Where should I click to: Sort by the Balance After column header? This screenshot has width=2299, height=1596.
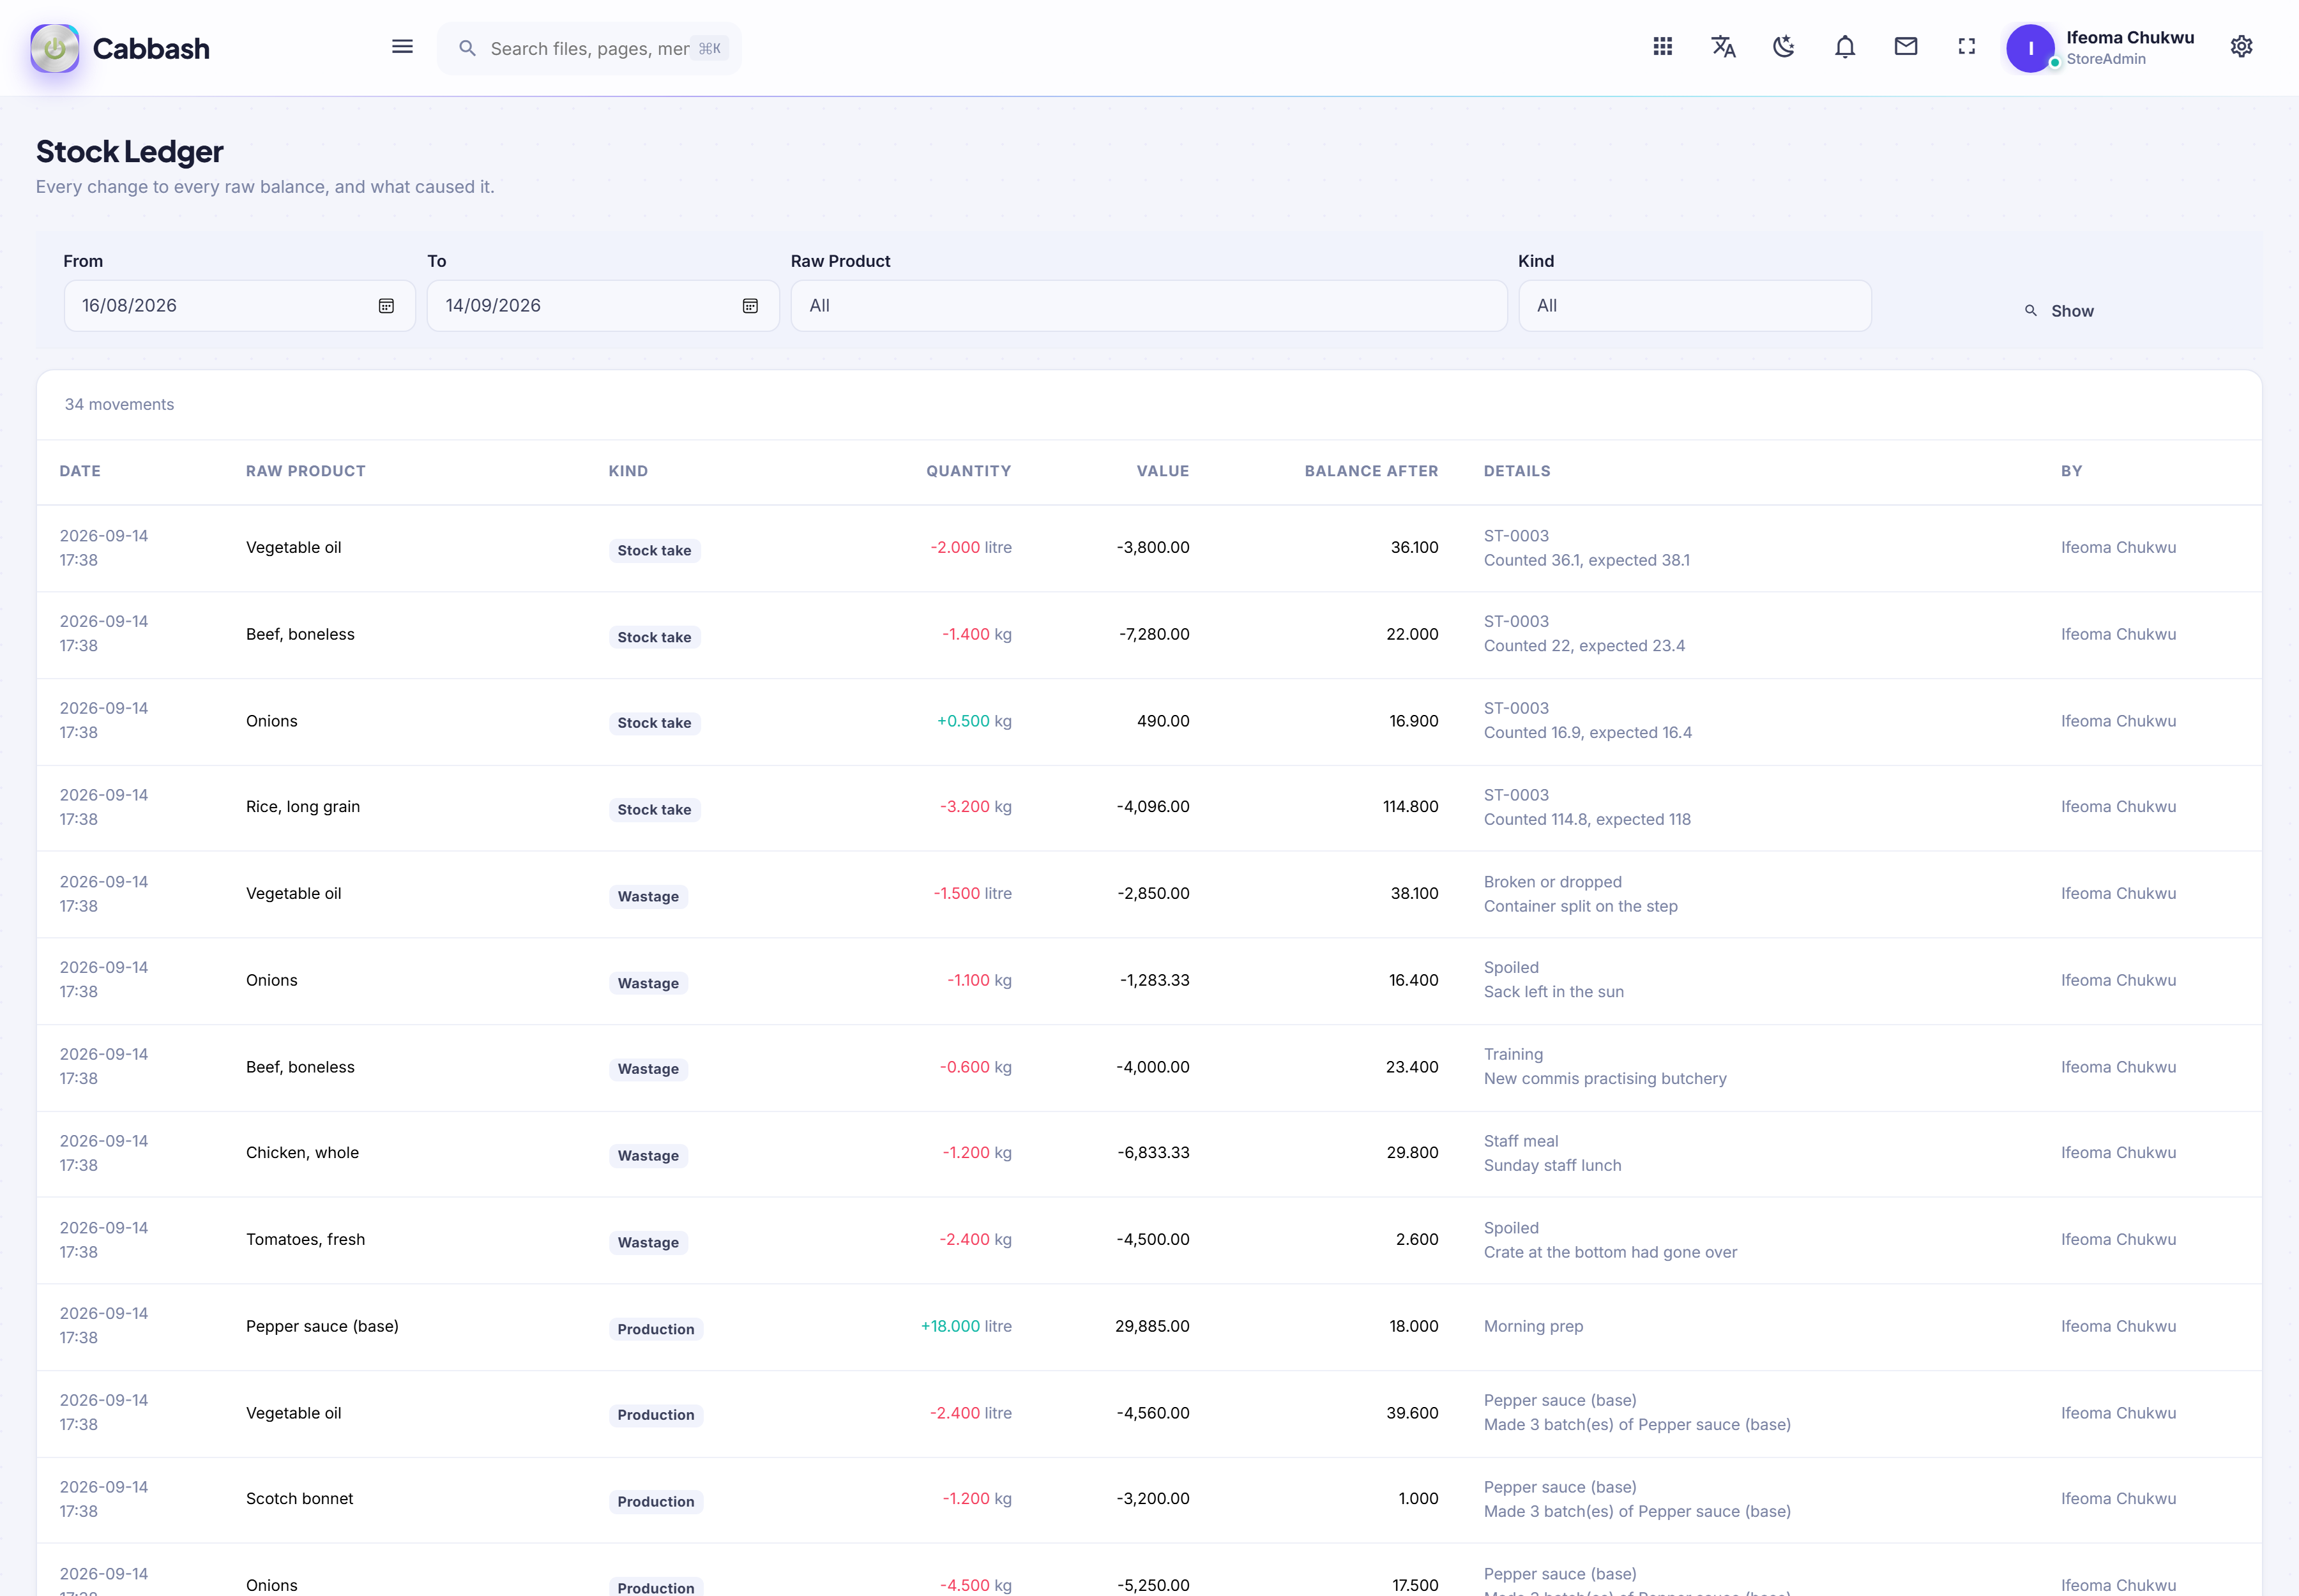1370,471
